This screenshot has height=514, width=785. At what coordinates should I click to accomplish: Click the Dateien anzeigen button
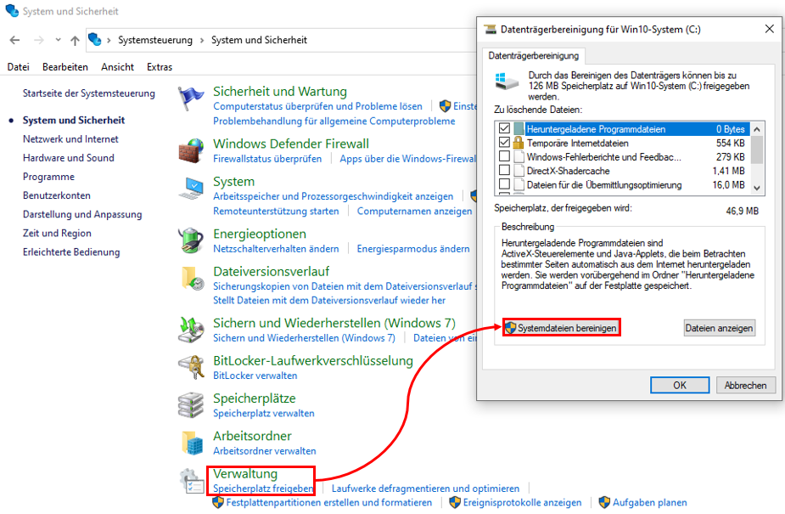click(719, 328)
